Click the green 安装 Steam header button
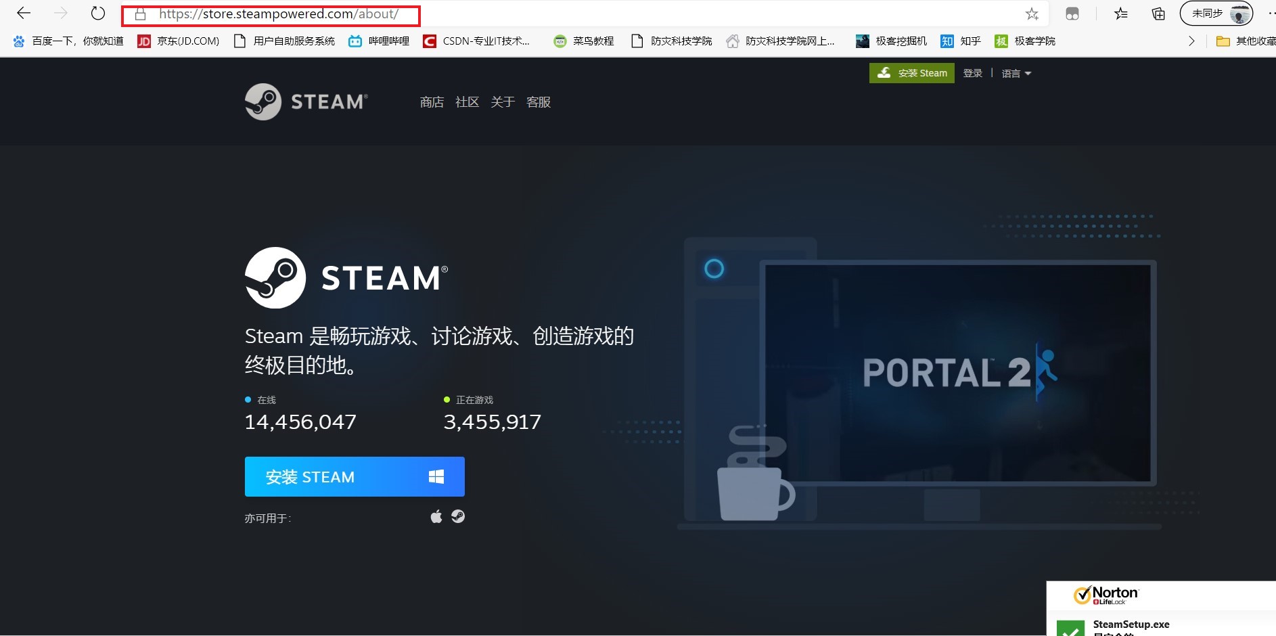 tap(911, 73)
